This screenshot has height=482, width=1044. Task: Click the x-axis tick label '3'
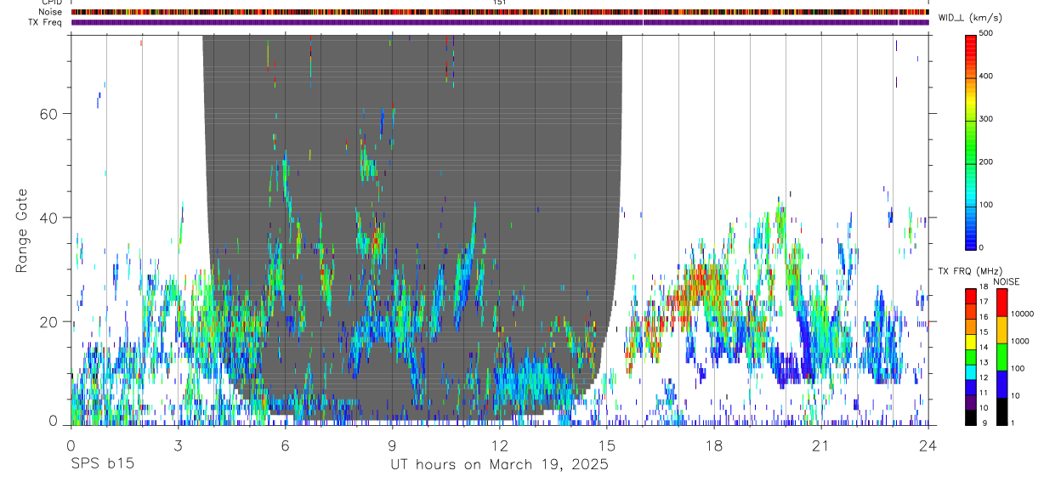[178, 444]
